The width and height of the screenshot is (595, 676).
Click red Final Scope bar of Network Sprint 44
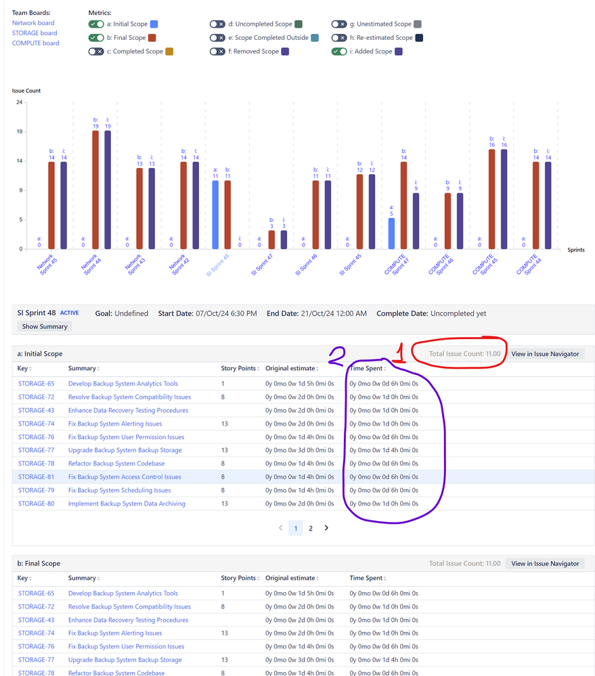[x=95, y=189]
